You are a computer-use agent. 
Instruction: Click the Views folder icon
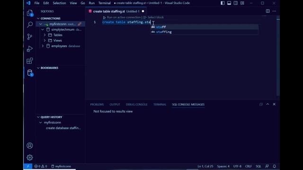click(x=50, y=41)
